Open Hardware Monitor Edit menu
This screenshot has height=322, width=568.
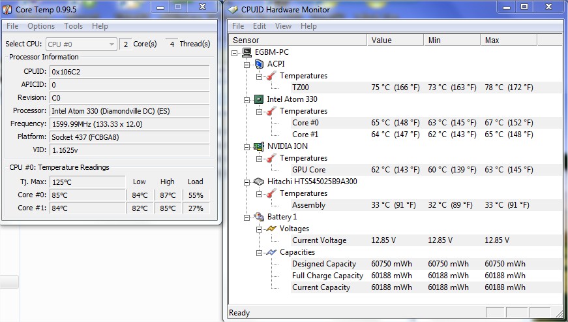[x=260, y=26]
